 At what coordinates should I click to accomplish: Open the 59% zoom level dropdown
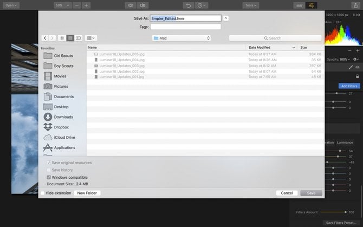coord(62,5)
